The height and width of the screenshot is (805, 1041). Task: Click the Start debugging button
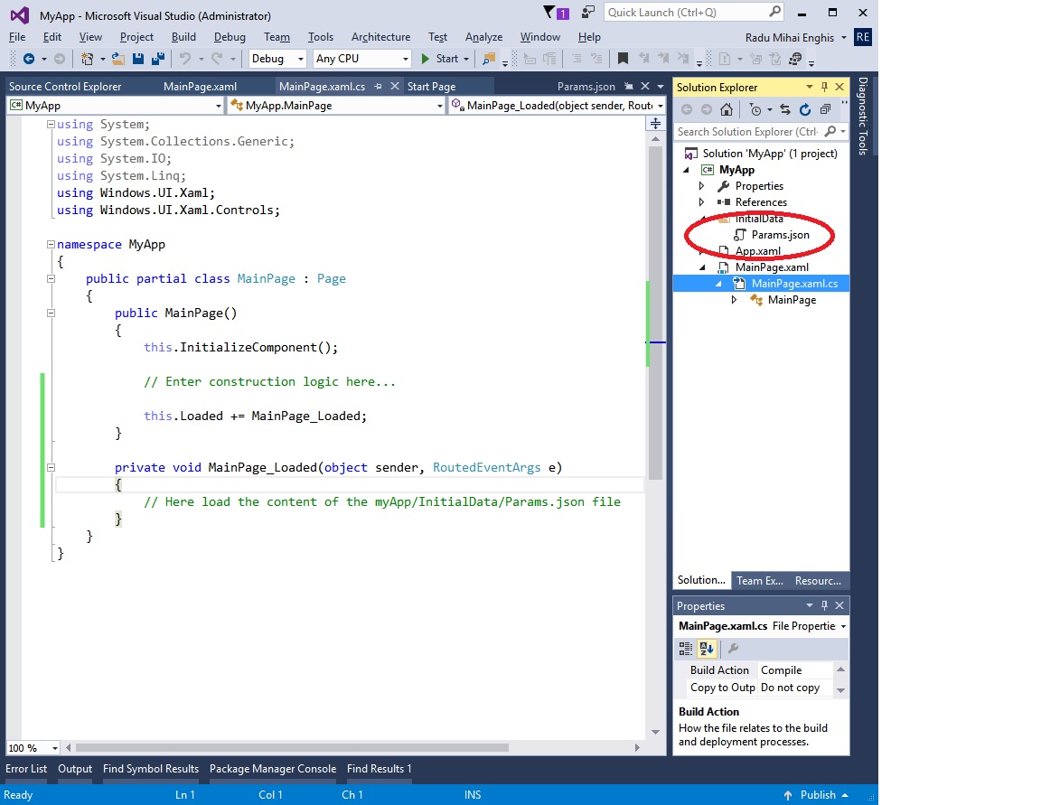coord(439,59)
